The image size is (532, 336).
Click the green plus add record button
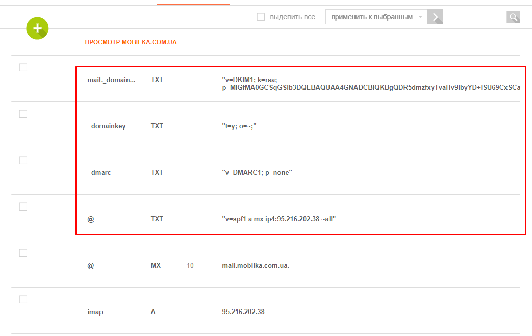point(37,28)
